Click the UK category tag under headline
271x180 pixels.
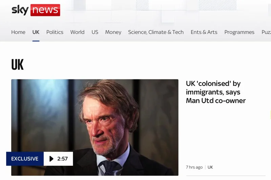tap(210, 167)
